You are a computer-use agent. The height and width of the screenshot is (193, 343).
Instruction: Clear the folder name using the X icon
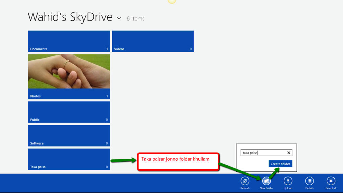288,153
